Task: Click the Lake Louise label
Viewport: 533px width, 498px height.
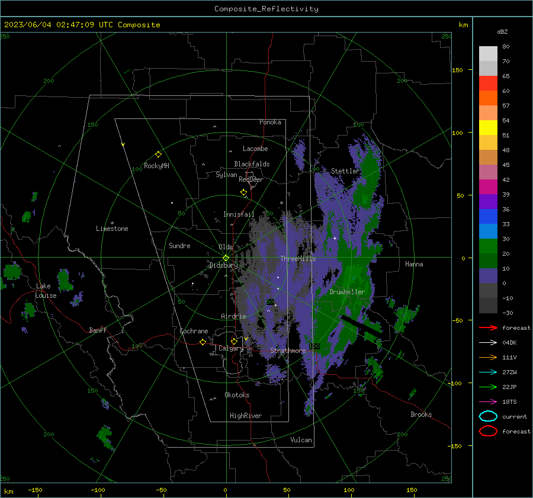Action: [46, 291]
